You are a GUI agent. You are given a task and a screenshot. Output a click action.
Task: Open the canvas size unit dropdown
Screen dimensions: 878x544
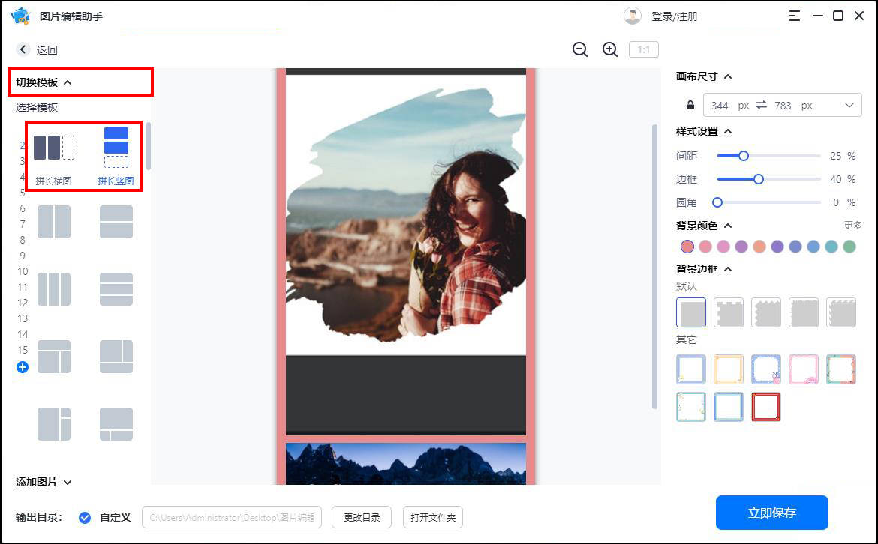[849, 105]
